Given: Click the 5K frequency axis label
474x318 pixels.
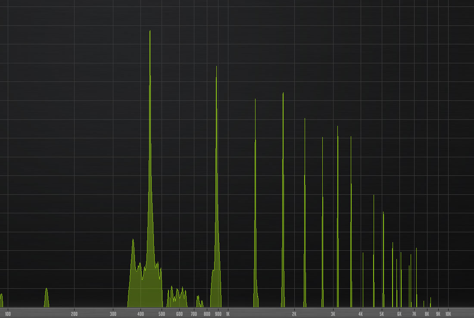Looking at the screenshot, I should pos(382,314).
